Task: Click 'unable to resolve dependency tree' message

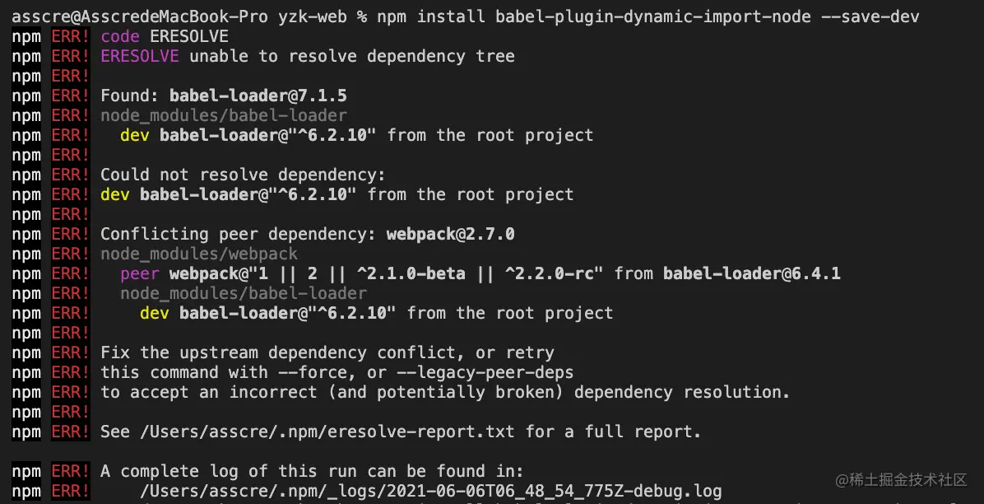Action: pyautogui.click(x=352, y=56)
